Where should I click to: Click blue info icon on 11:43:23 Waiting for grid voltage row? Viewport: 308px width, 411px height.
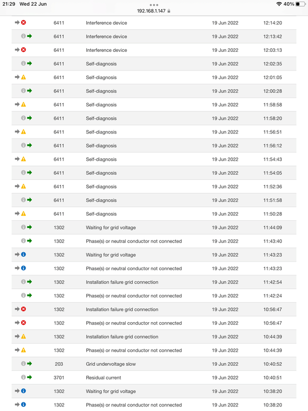pos(23,254)
